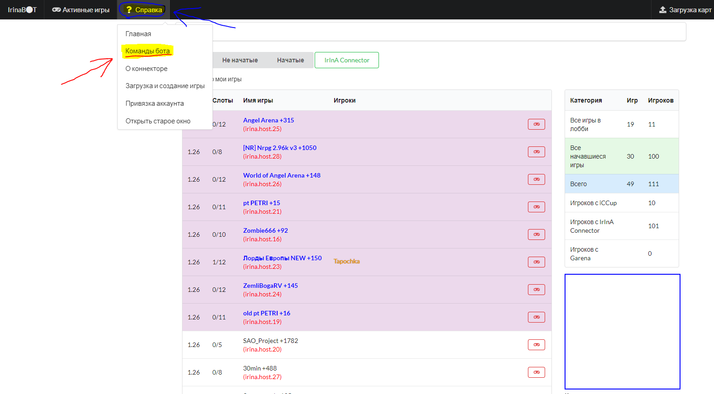Screen dimensions: 714x394
Task: Click the Игроков с Garena row
Action: 622,253
